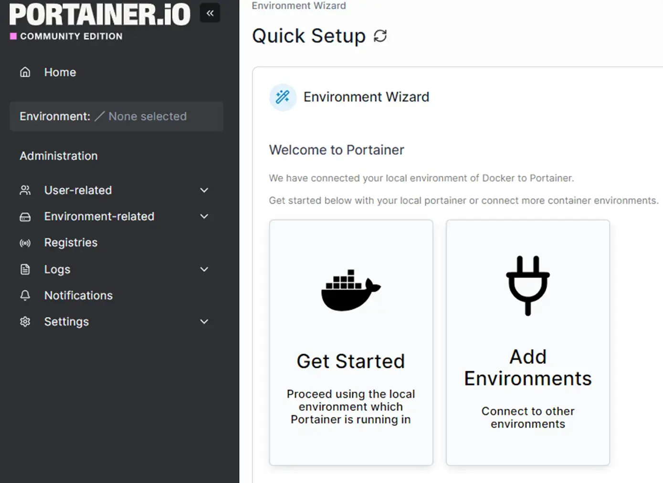
Task: Expand the Environment-related chevron
Action: pos(204,216)
